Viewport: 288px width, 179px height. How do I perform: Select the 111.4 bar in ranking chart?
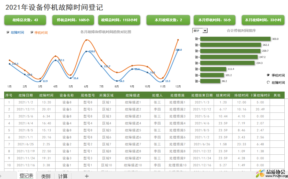pyautogui.click(x=213, y=69)
